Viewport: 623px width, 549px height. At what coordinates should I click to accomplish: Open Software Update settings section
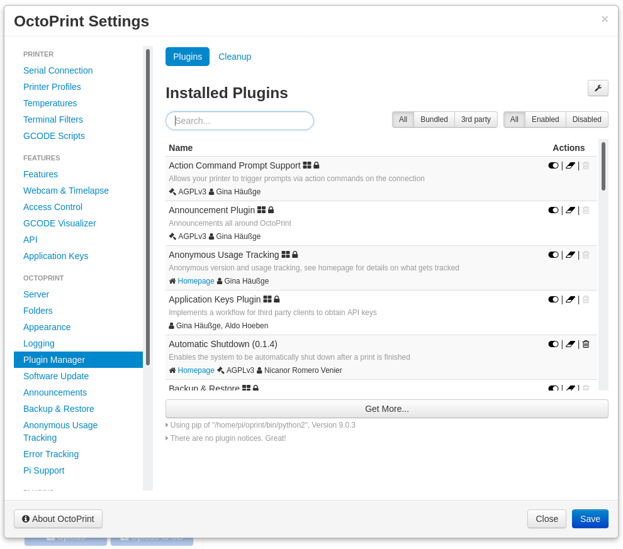click(56, 376)
